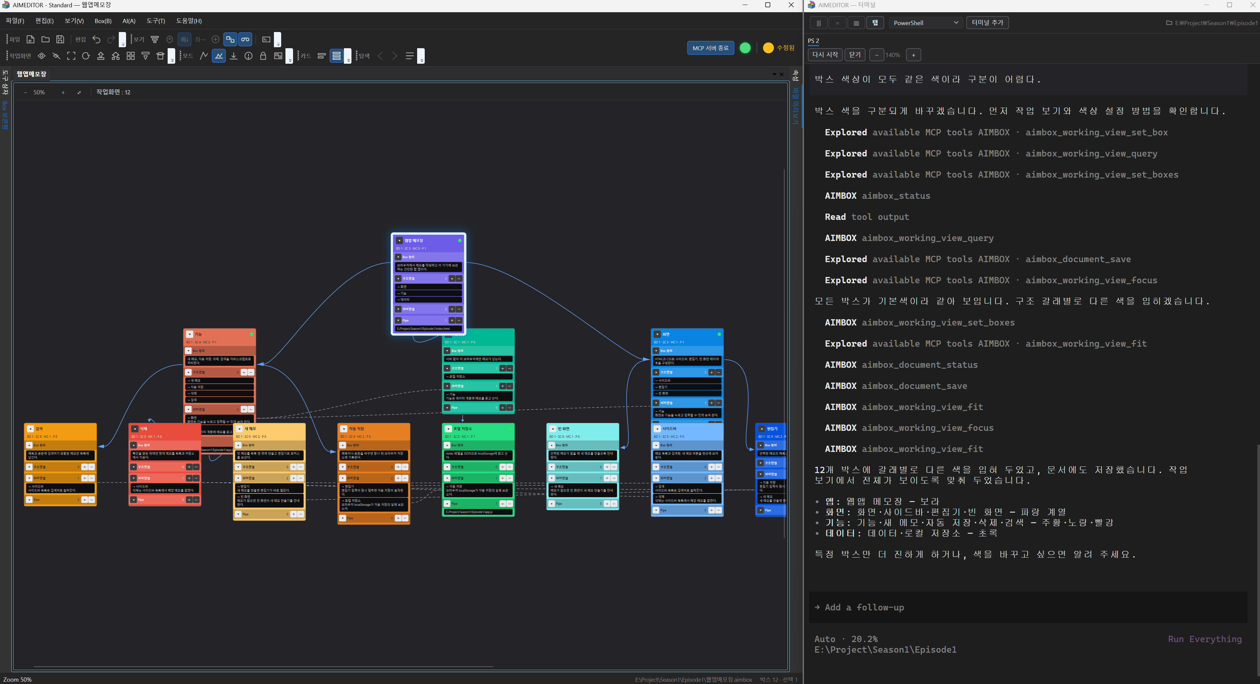Click the polyline icon after 모드 label
1260x684 pixels.
pyautogui.click(x=204, y=56)
